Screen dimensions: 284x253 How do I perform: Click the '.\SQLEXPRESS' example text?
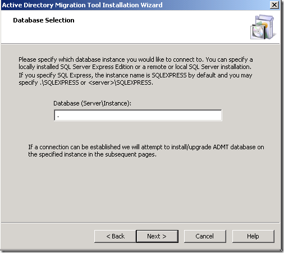(x=59, y=82)
